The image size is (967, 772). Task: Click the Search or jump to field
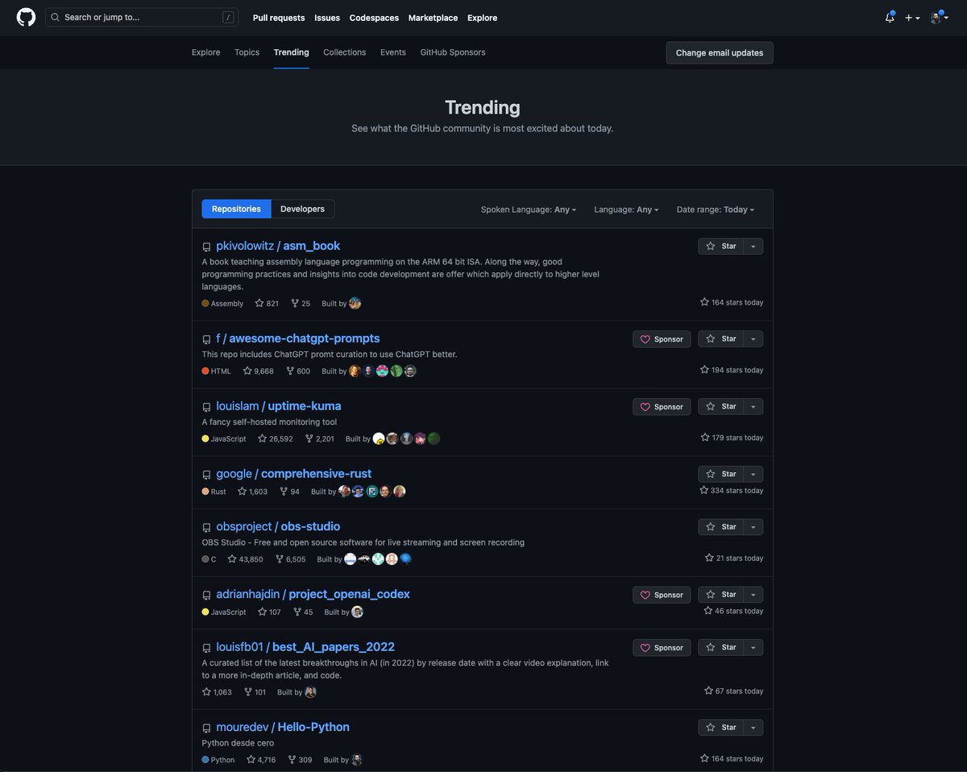tap(142, 17)
